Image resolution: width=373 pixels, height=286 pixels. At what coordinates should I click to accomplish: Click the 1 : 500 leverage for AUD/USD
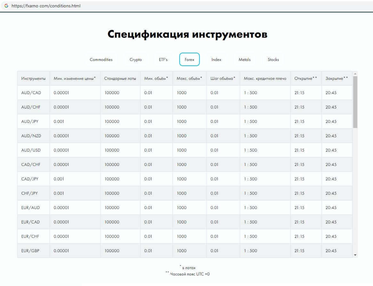pyautogui.click(x=250, y=150)
